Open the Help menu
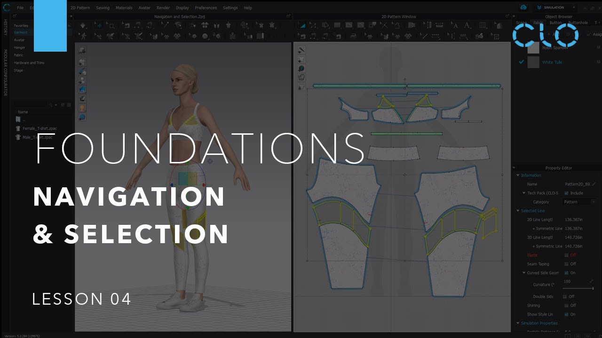Screen dimensions: 602x338 [248, 8]
